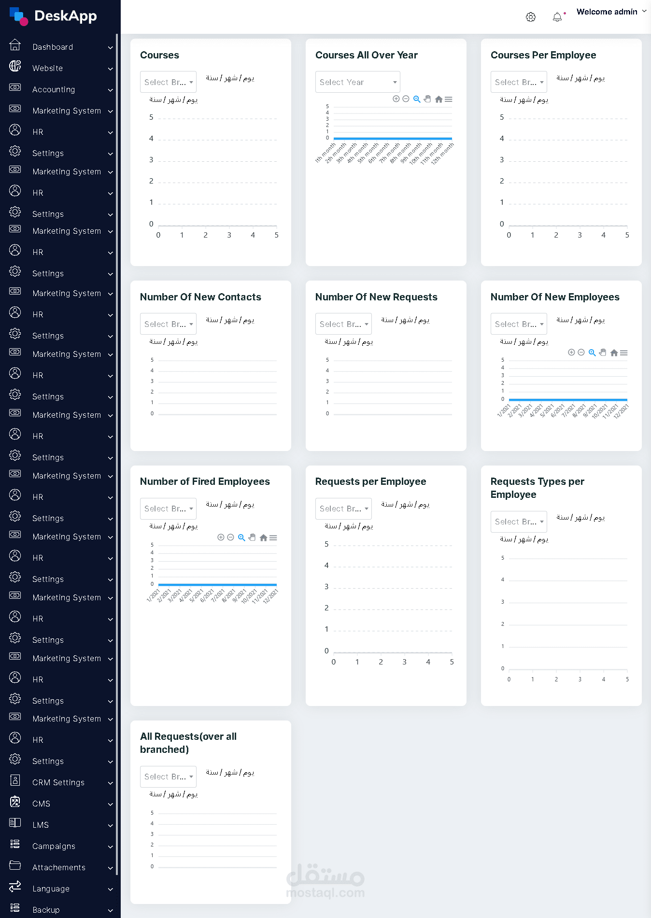
Task: Expand the Backup menu chevron
Action: (x=111, y=910)
